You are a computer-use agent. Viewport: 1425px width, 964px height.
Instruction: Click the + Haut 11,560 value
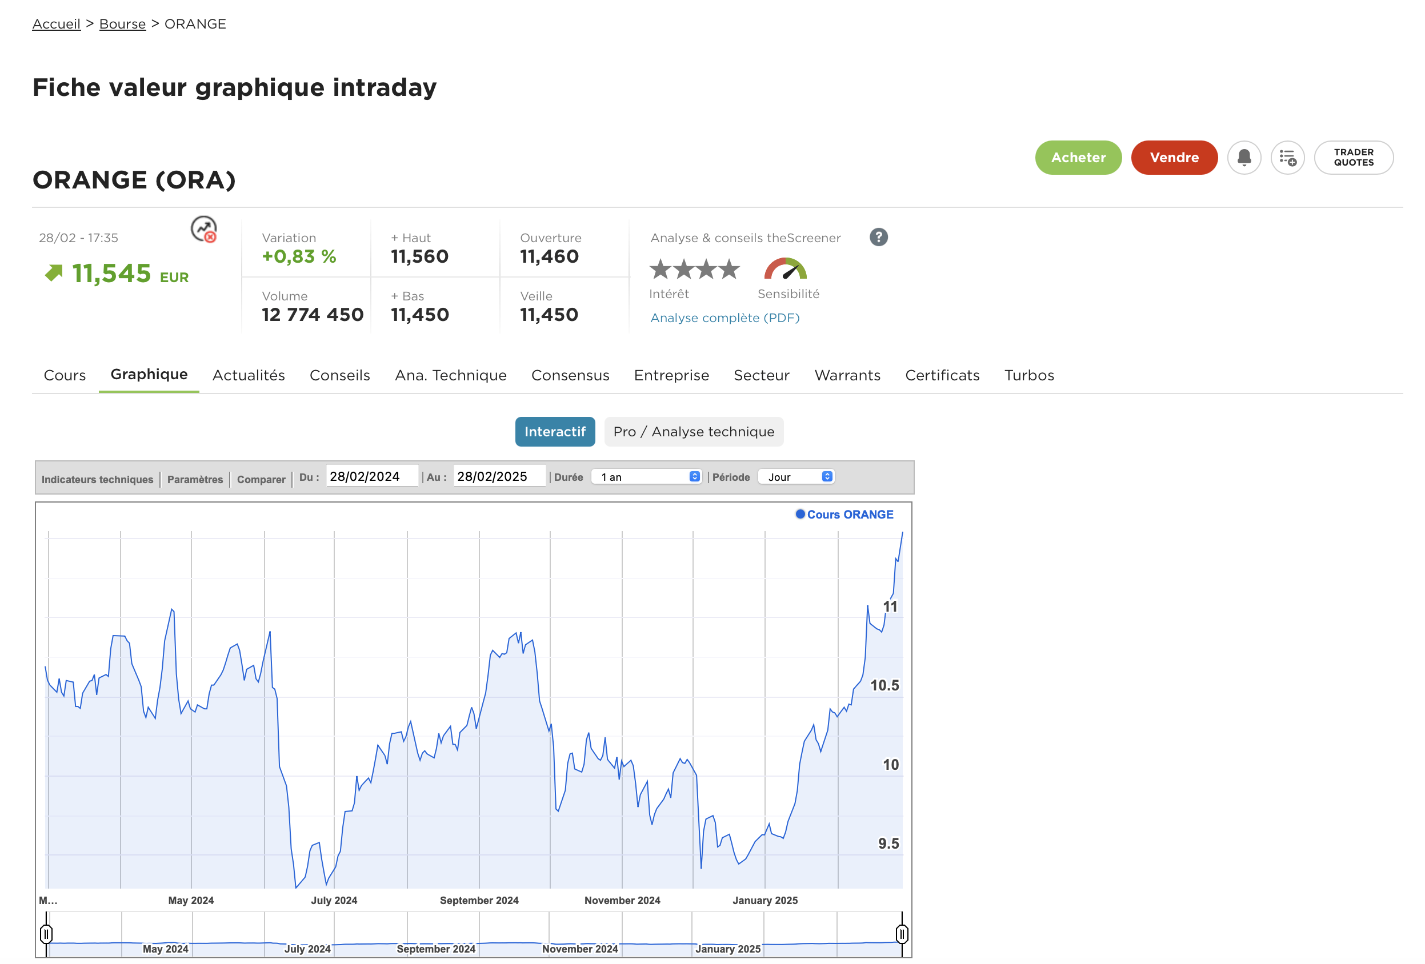point(419,257)
